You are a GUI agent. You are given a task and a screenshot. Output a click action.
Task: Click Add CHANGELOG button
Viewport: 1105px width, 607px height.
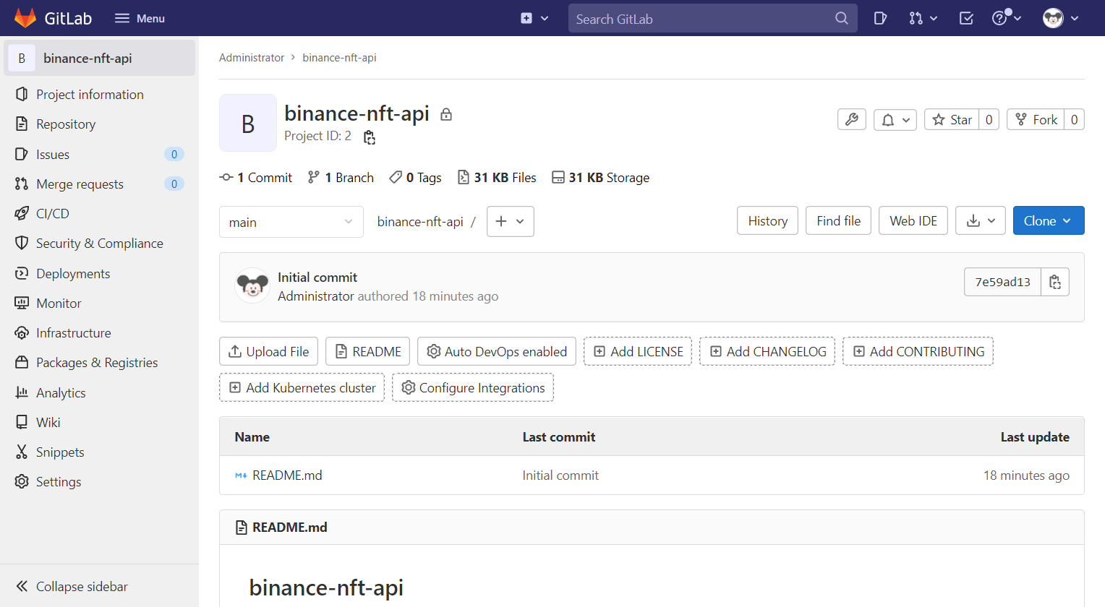click(x=767, y=351)
